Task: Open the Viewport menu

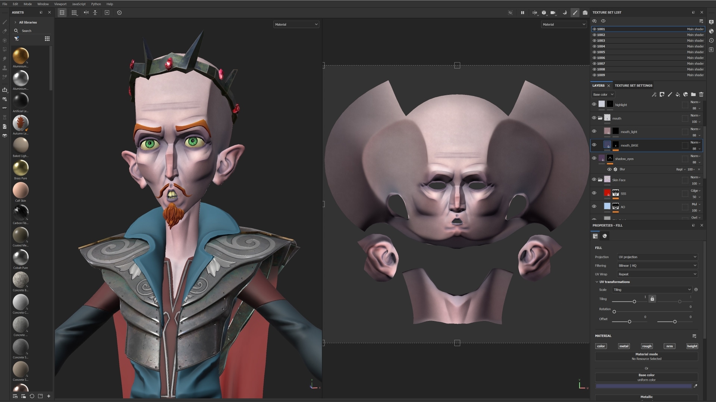Action: 60,4
